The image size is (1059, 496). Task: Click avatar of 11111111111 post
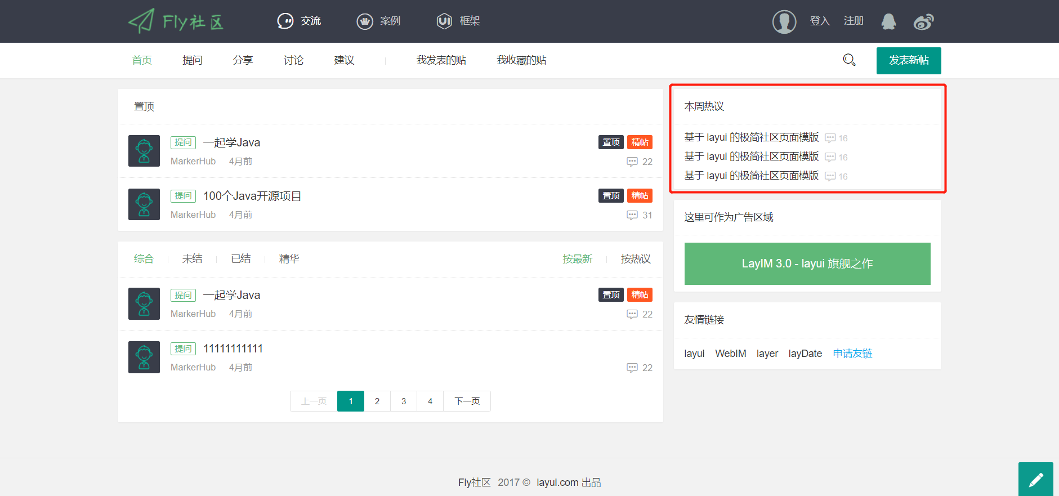[x=144, y=357]
